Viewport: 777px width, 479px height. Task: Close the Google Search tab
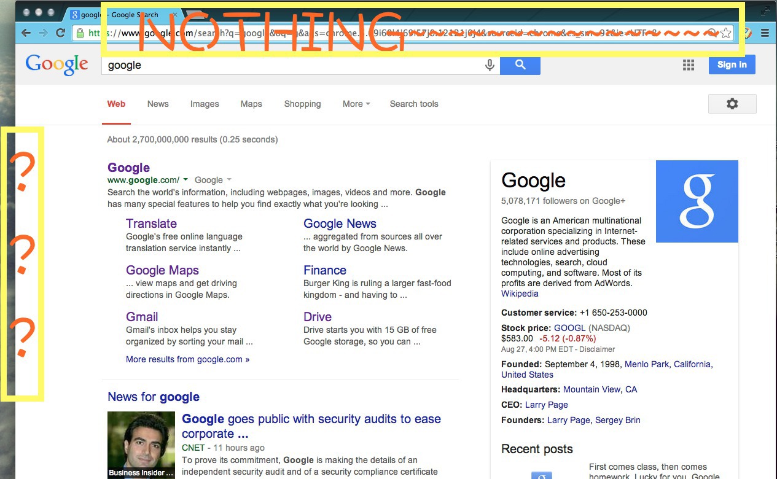175,15
